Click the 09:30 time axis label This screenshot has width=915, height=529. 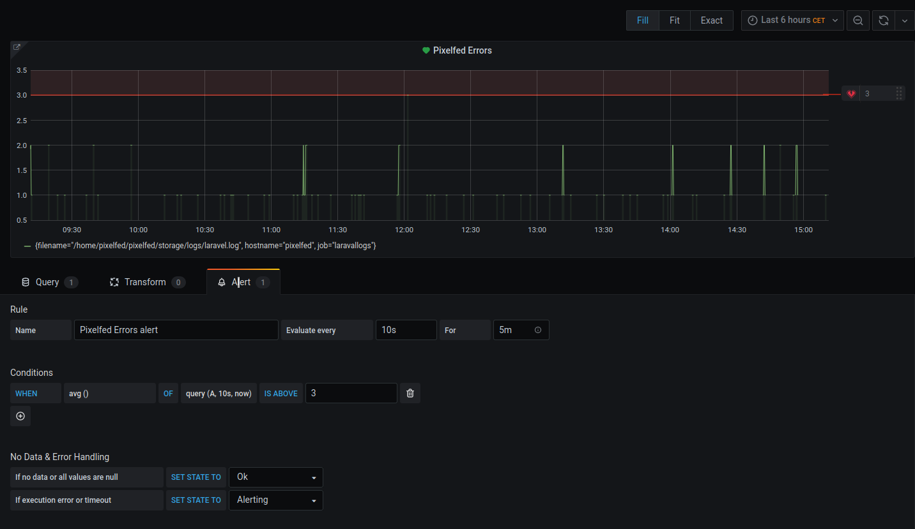[72, 230]
